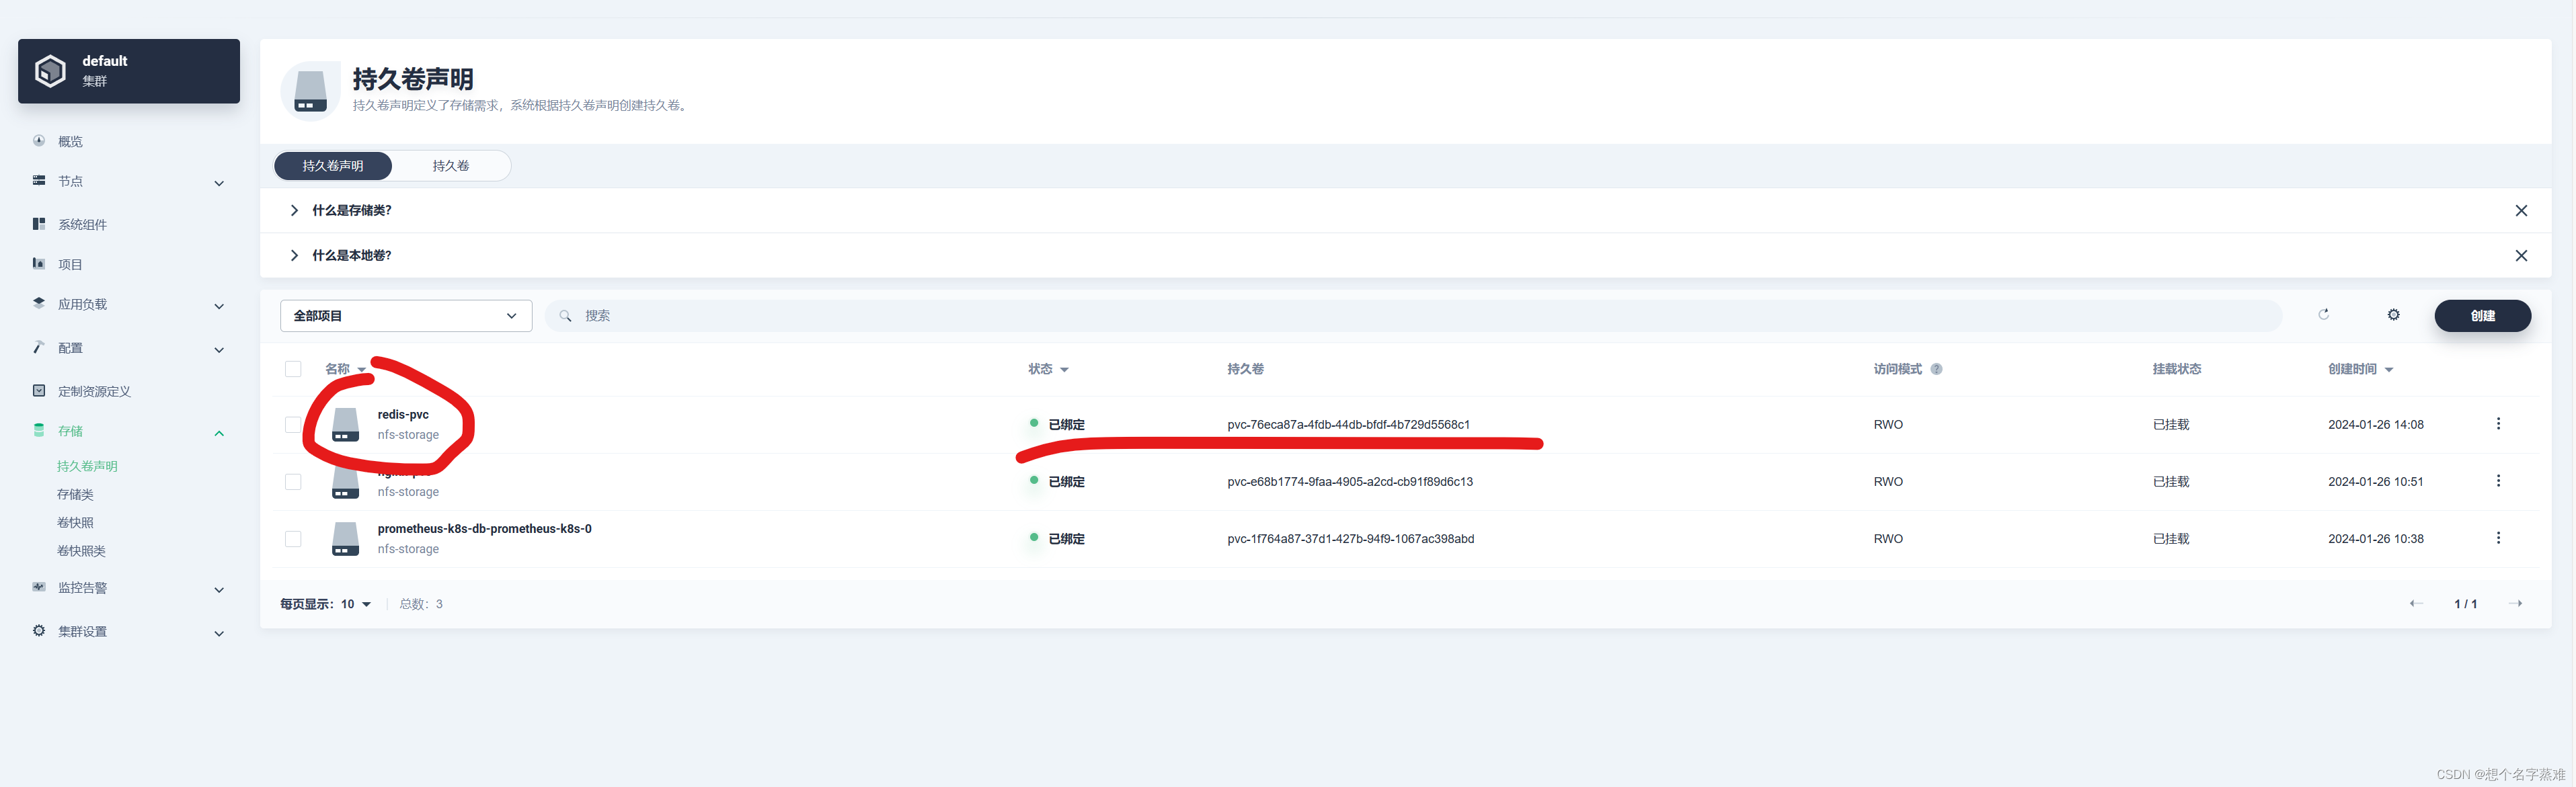Click the redis-pvc volume disk icon
Screen dimensions: 2576x787
pos(345,425)
